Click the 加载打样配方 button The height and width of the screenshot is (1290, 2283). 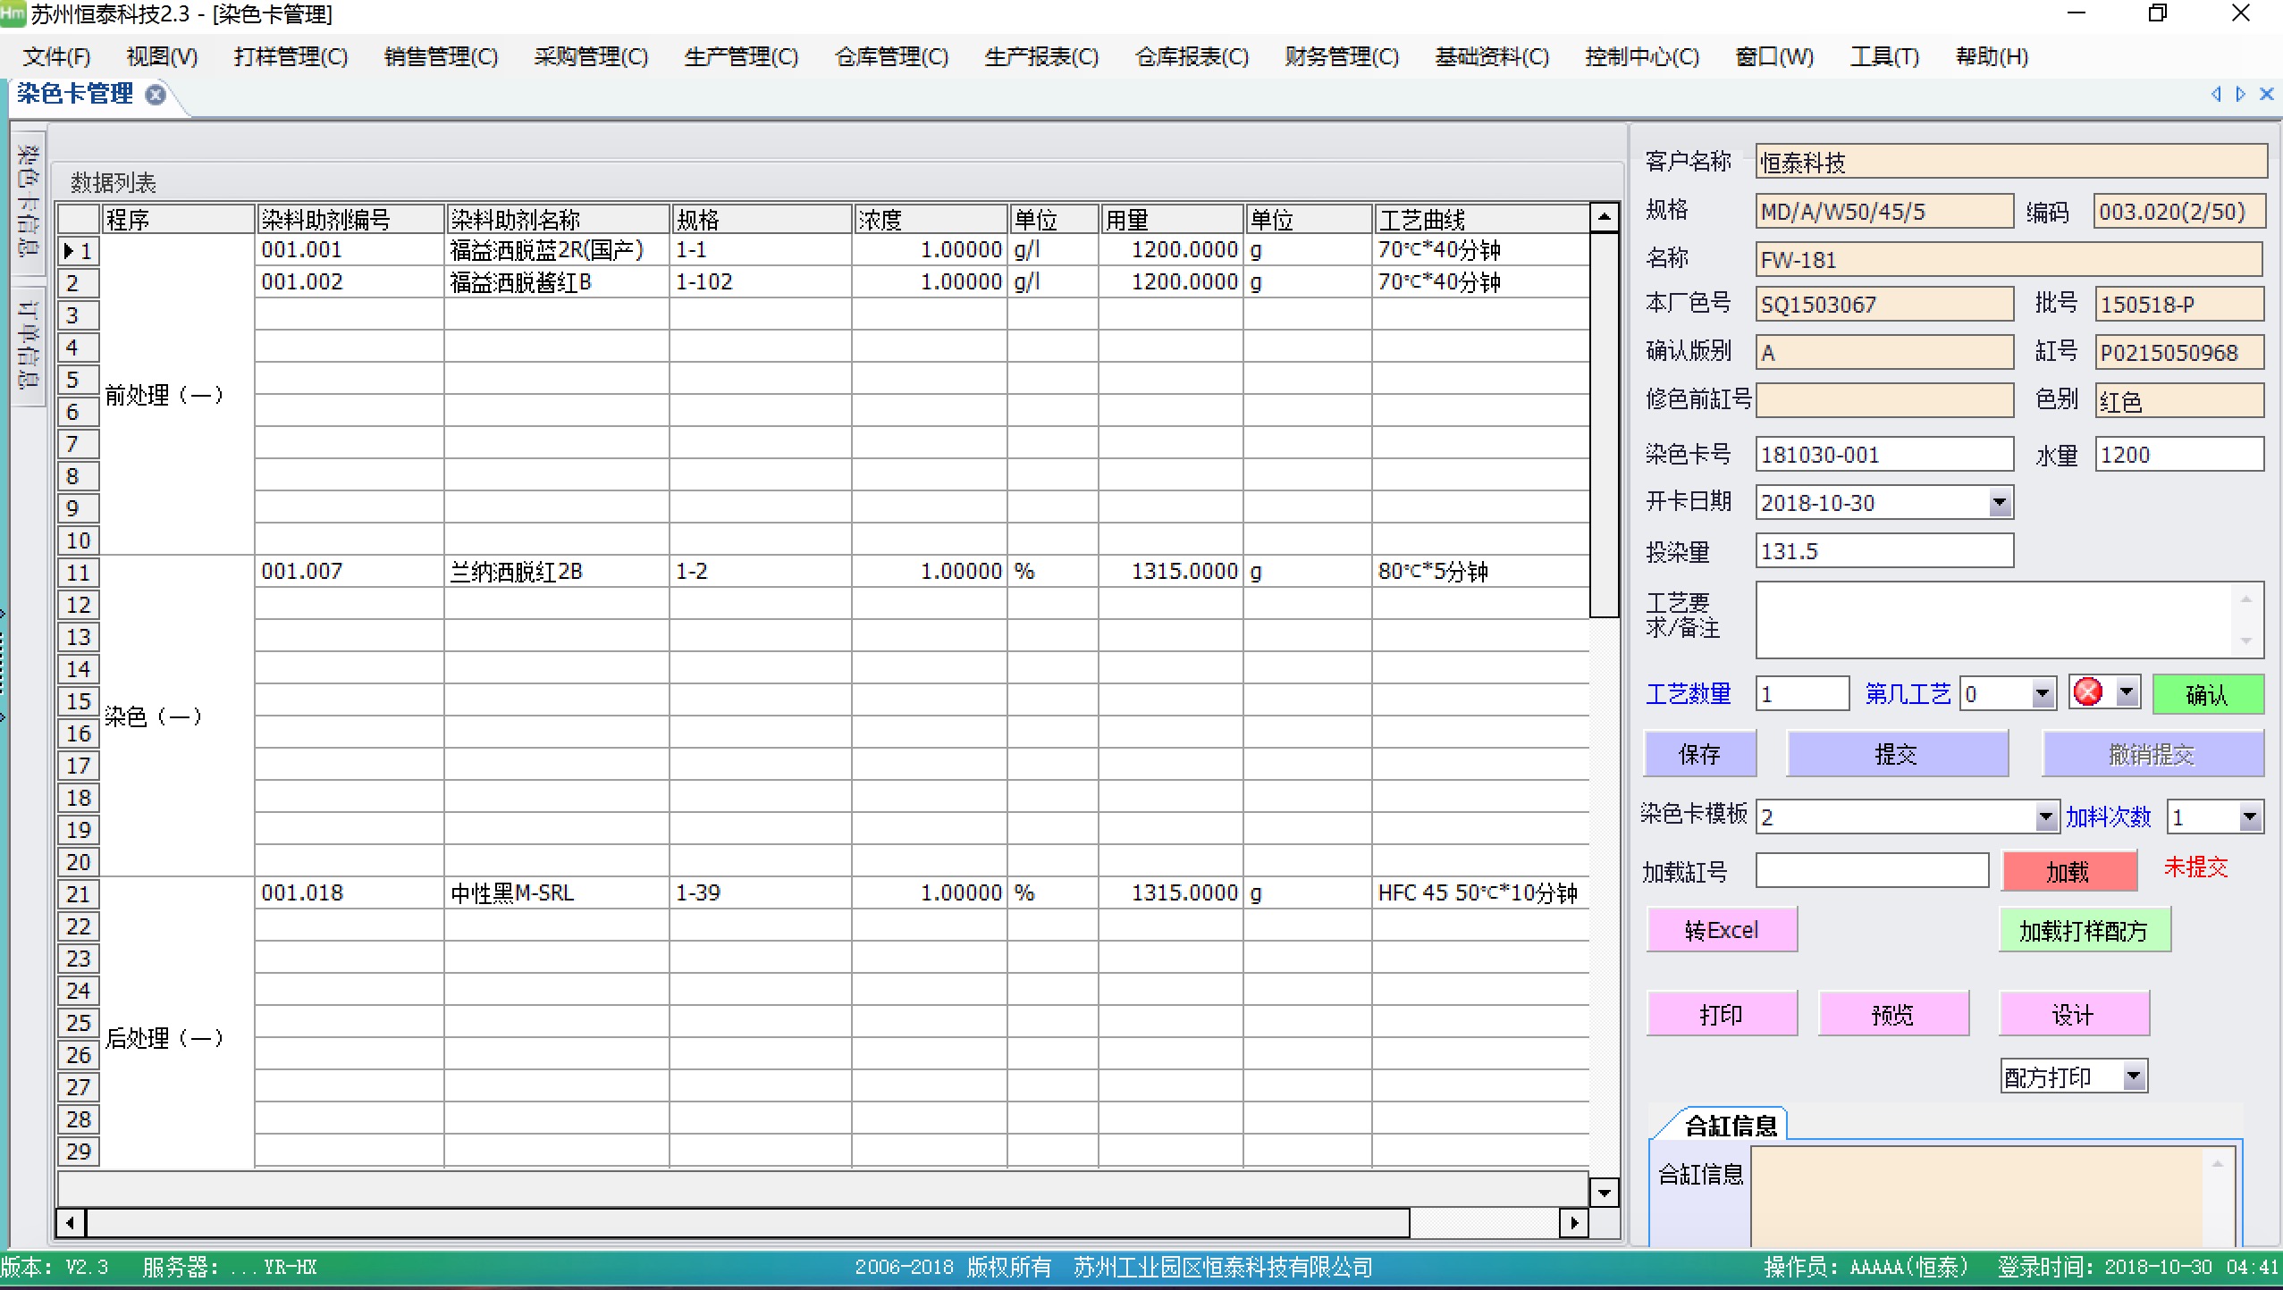(x=2084, y=930)
